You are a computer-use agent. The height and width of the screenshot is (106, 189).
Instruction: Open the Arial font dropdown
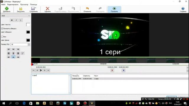click(x=16, y=16)
